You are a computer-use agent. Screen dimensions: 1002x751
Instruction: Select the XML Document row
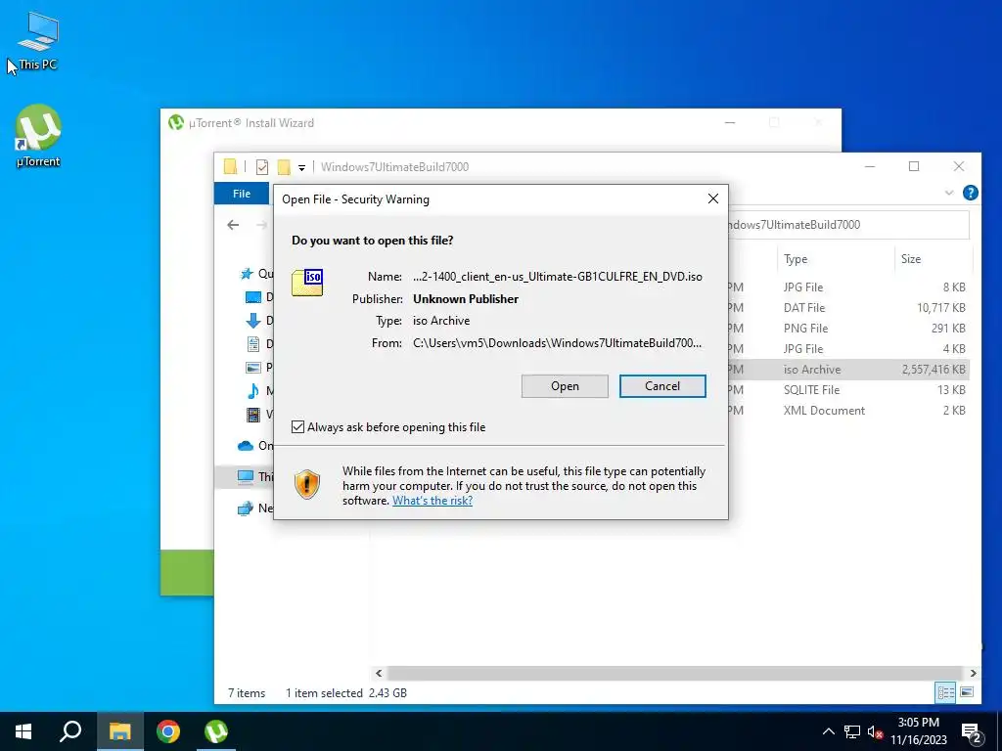click(x=848, y=410)
